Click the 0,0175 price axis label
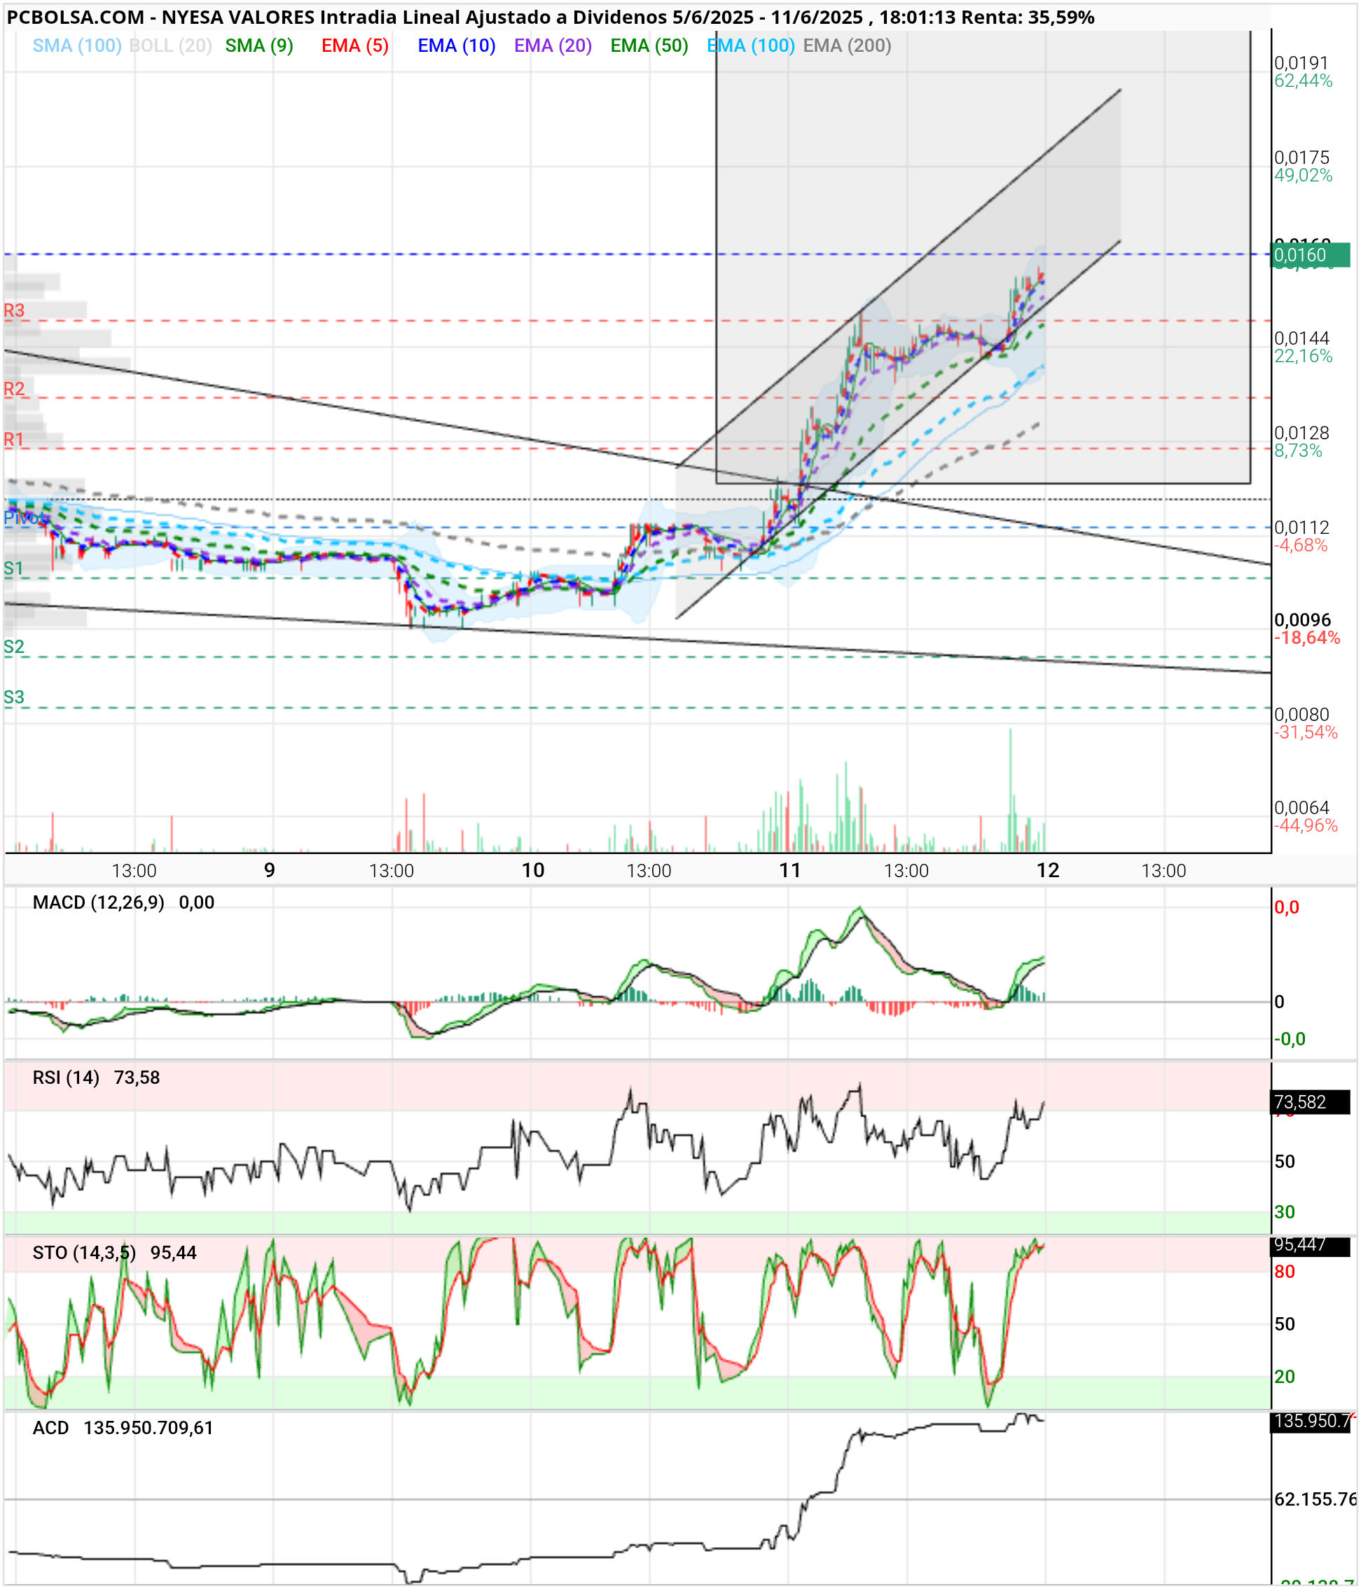Screen dimensions: 1361x1589 click(x=1301, y=157)
